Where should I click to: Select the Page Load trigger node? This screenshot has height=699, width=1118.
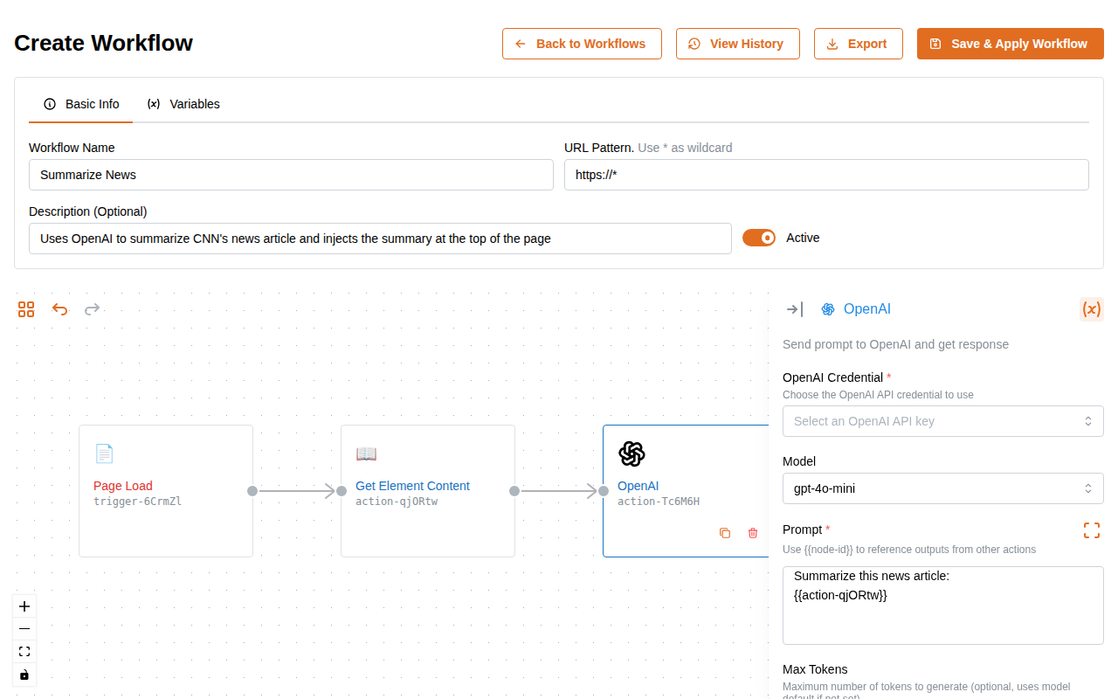click(x=165, y=490)
